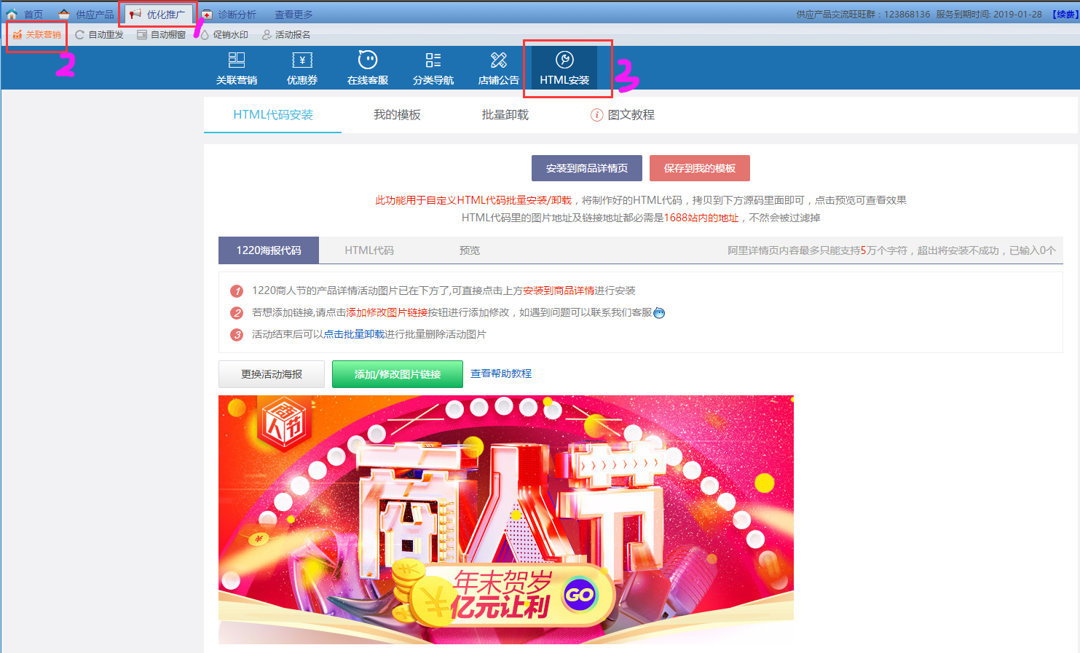The image size is (1080, 653).
Task: Select the 优化推广 tab
Action: [158, 15]
